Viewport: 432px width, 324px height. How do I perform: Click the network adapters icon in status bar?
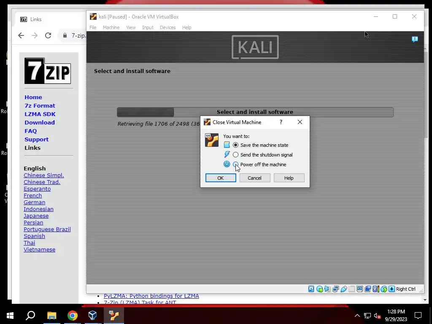(x=335, y=289)
